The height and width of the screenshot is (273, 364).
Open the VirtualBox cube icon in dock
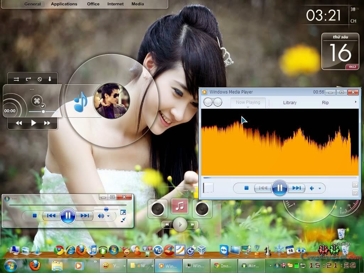(202, 250)
